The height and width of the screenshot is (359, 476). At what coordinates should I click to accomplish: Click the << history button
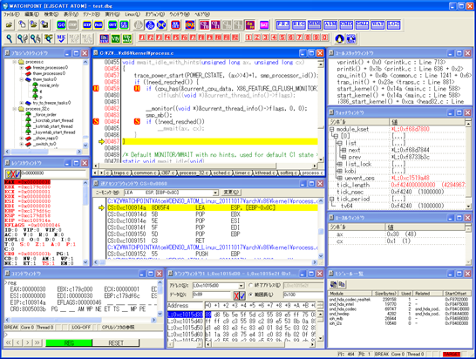coord(9,342)
